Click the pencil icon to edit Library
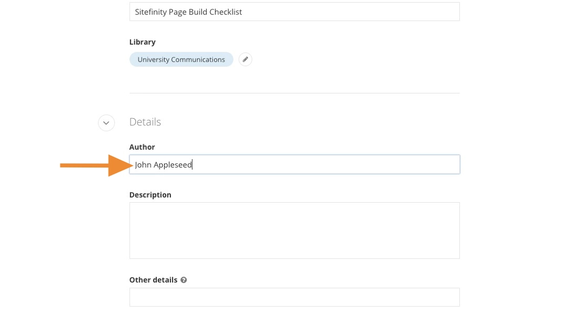The width and height of the screenshot is (580, 324). click(245, 60)
